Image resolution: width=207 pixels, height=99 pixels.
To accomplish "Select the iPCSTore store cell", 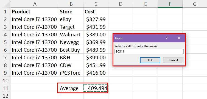I will (x=71, y=73).
